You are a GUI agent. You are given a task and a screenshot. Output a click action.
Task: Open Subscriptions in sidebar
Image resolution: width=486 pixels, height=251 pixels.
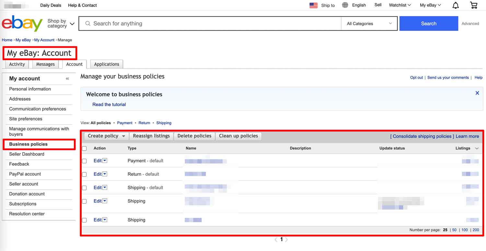point(23,204)
